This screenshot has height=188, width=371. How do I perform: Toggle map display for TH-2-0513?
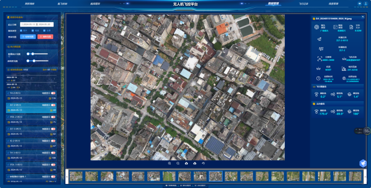(x=53, y=93)
